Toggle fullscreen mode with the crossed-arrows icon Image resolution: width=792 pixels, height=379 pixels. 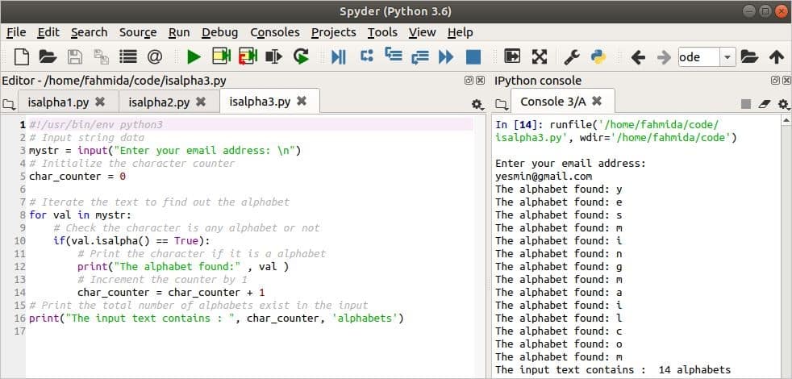(x=540, y=56)
